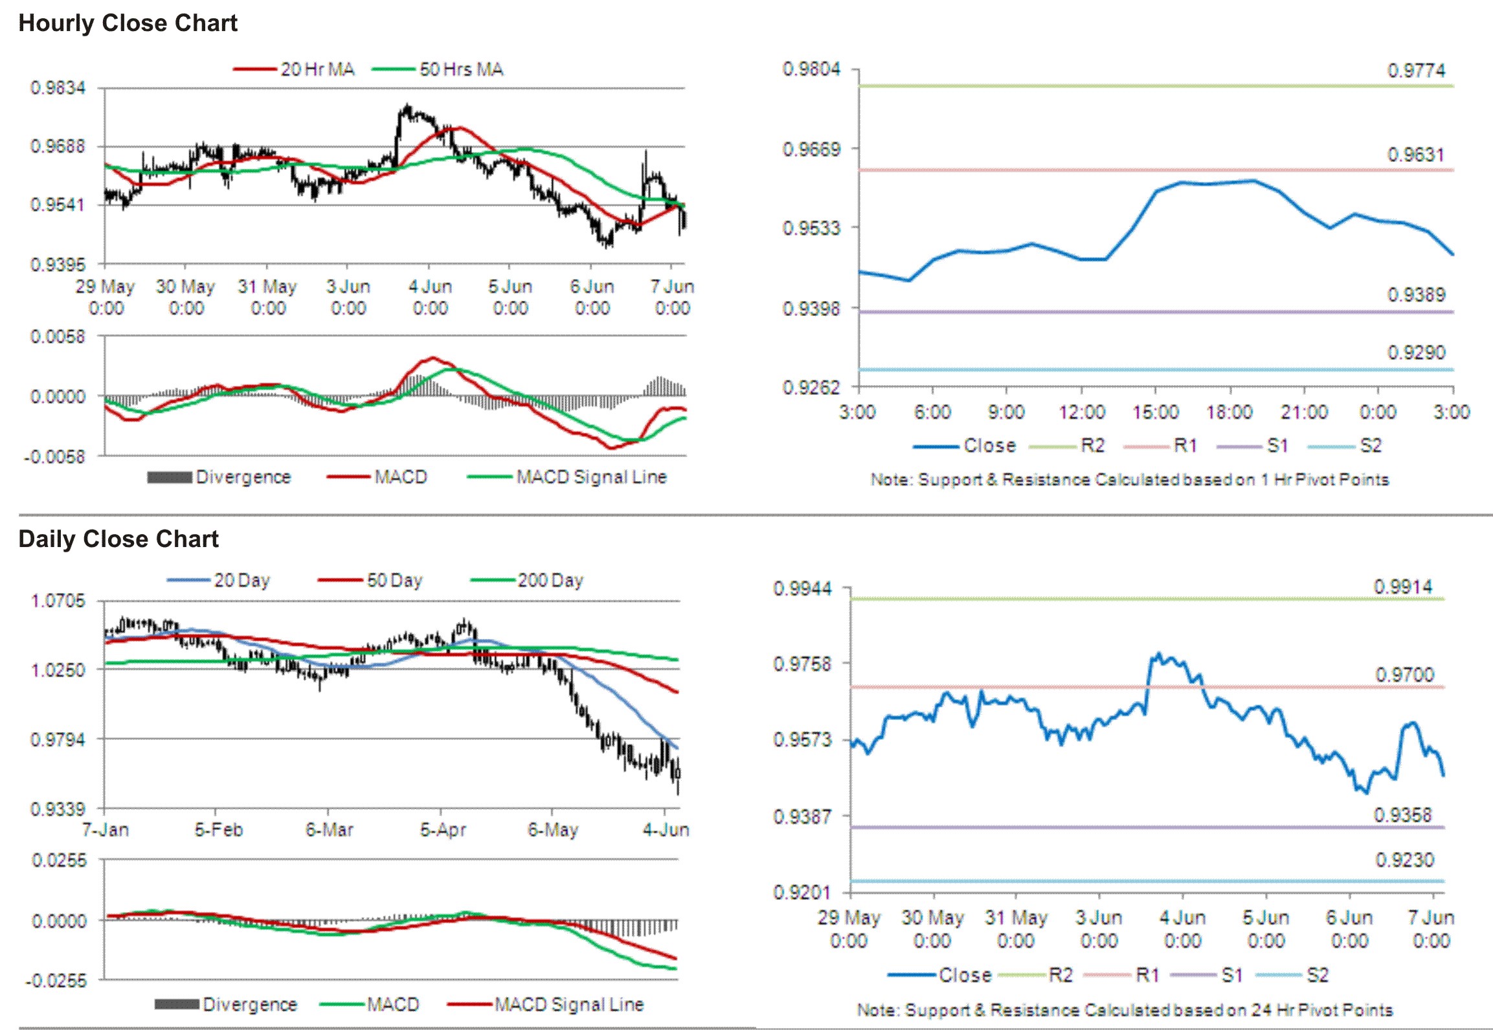This screenshot has height=1030, width=1493.
Task: Click the -0.0255 daily MACD axis label
Action: [x=56, y=981]
